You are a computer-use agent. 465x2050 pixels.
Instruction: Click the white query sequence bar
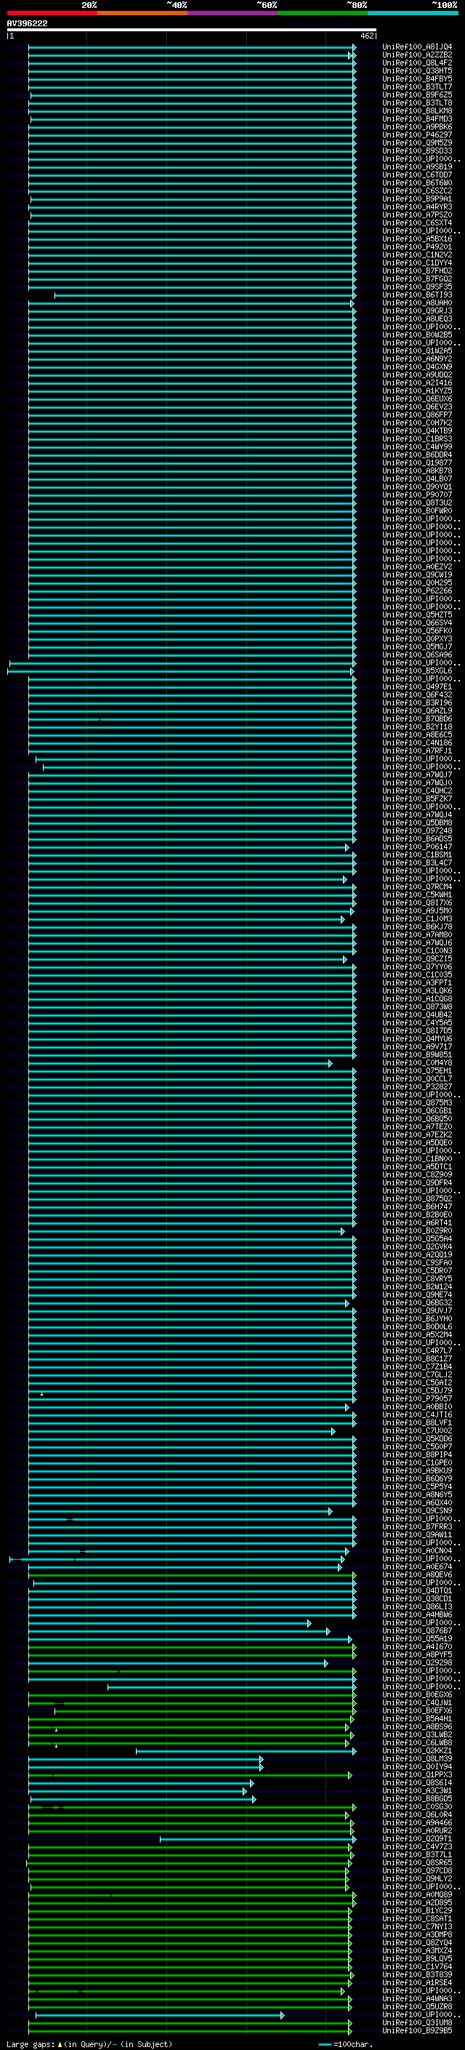tap(192, 29)
